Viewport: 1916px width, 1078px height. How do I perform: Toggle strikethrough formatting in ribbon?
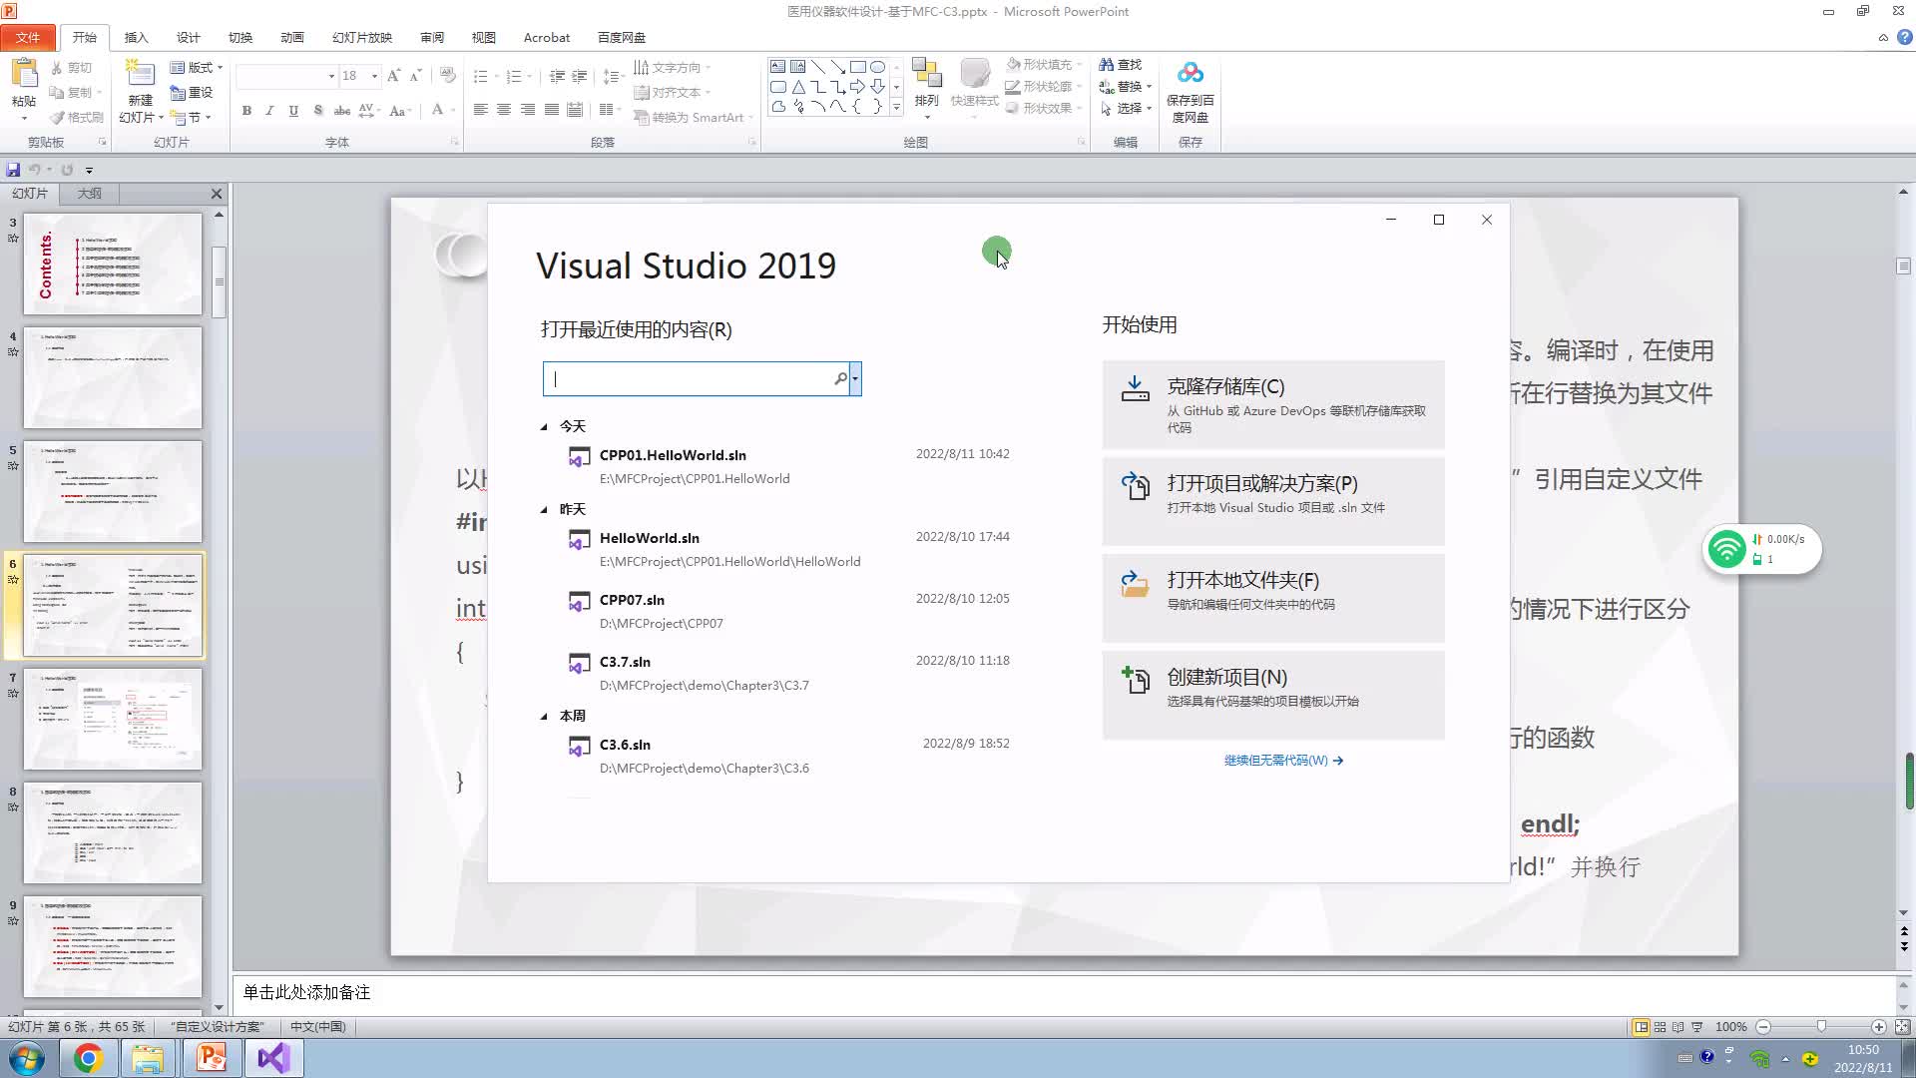click(x=341, y=110)
